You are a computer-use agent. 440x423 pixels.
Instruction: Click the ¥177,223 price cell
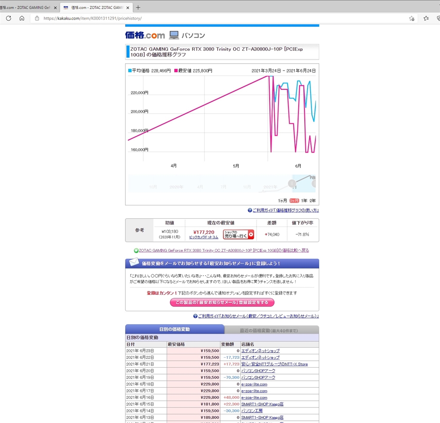(193, 365)
